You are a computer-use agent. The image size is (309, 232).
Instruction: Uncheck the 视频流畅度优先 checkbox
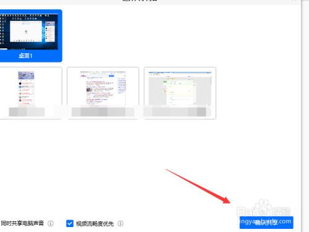point(70,223)
